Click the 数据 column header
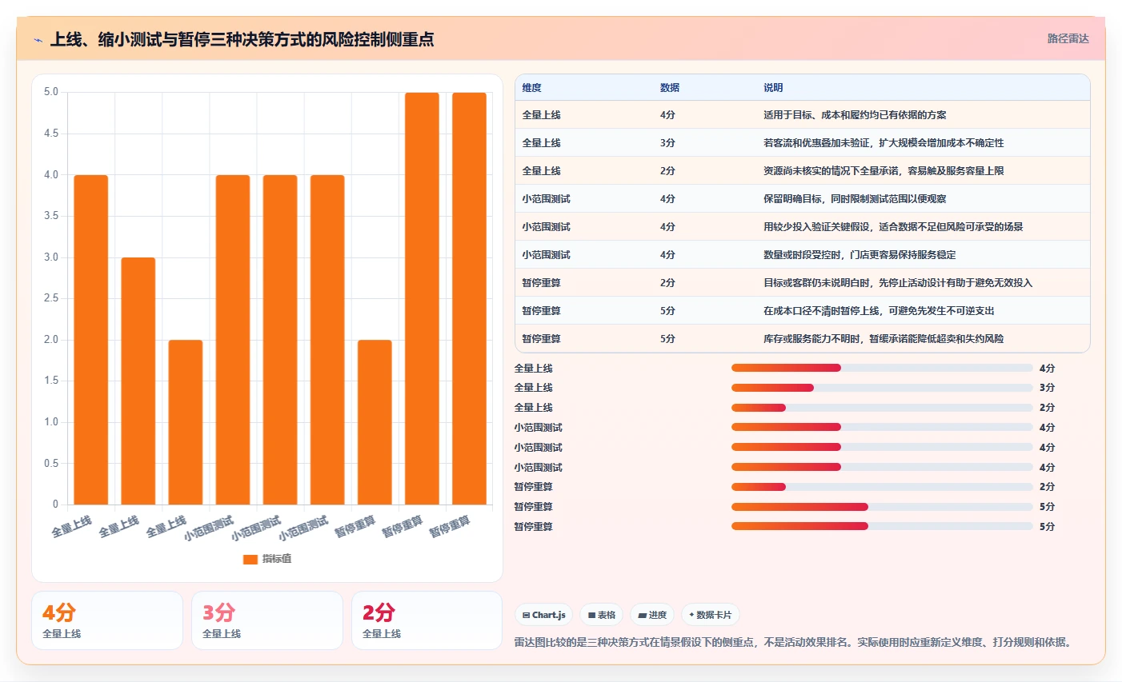Screen dimensions: 1122x682 coord(670,88)
